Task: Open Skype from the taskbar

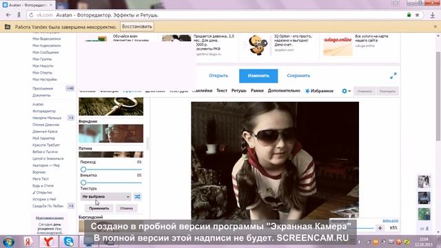Action: pyautogui.click(x=68, y=242)
